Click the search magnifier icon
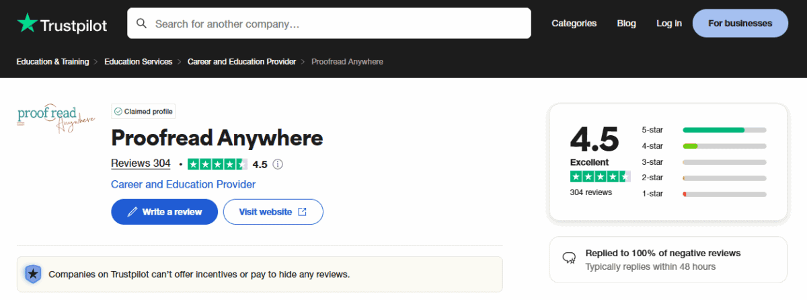This screenshot has width=807, height=300. 142,24
